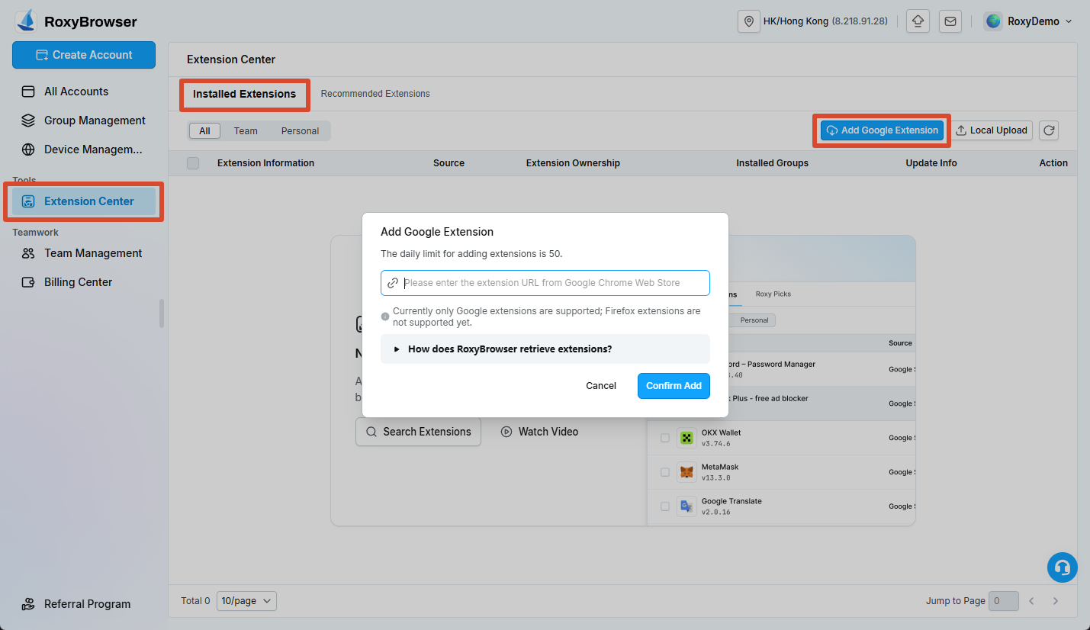Click the Group Management layers icon
This screenshot has width=1090, height=630.
tap(28, 121)
